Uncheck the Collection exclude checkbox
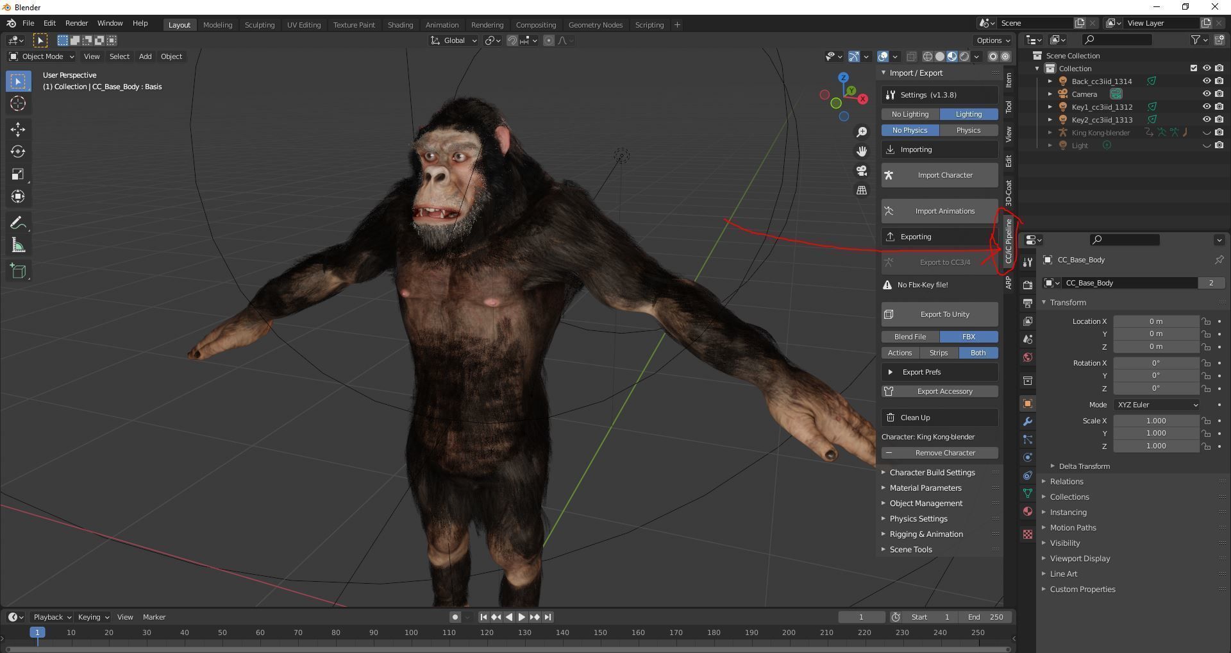This screenshot has height=653, width=1231. (x=1193, y=69)
